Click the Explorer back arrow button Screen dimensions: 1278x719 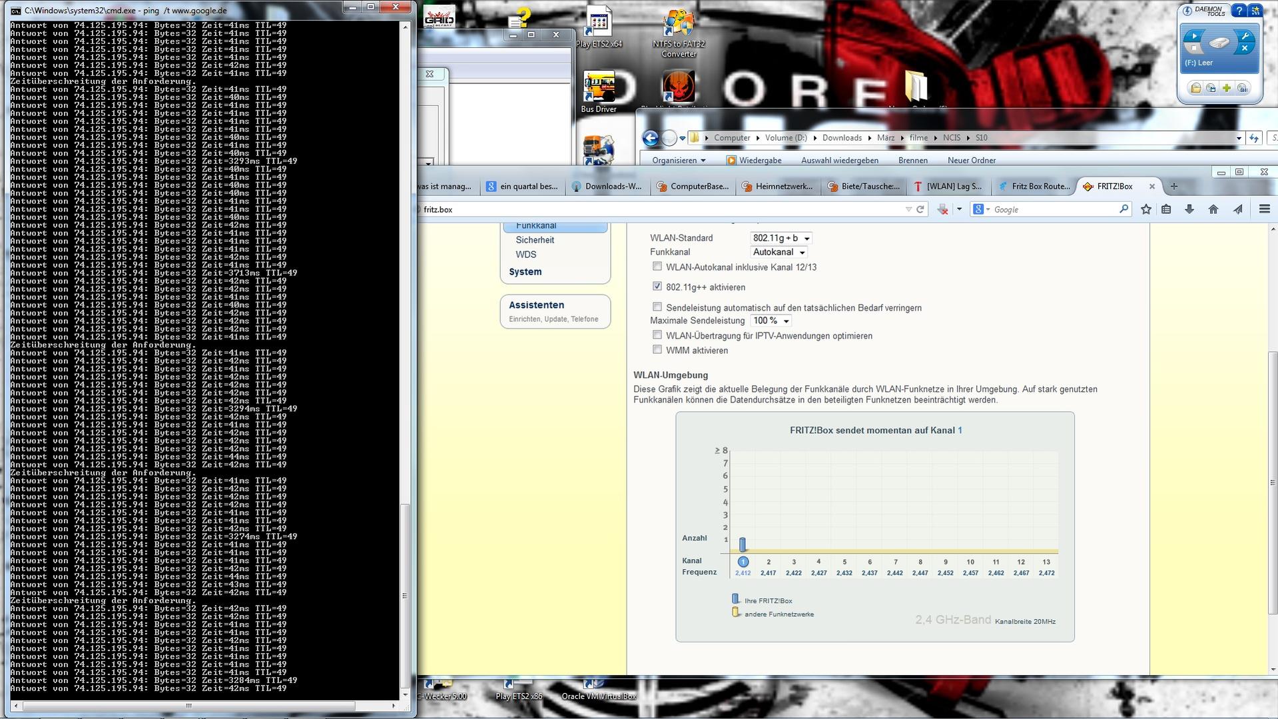point(651,138)
